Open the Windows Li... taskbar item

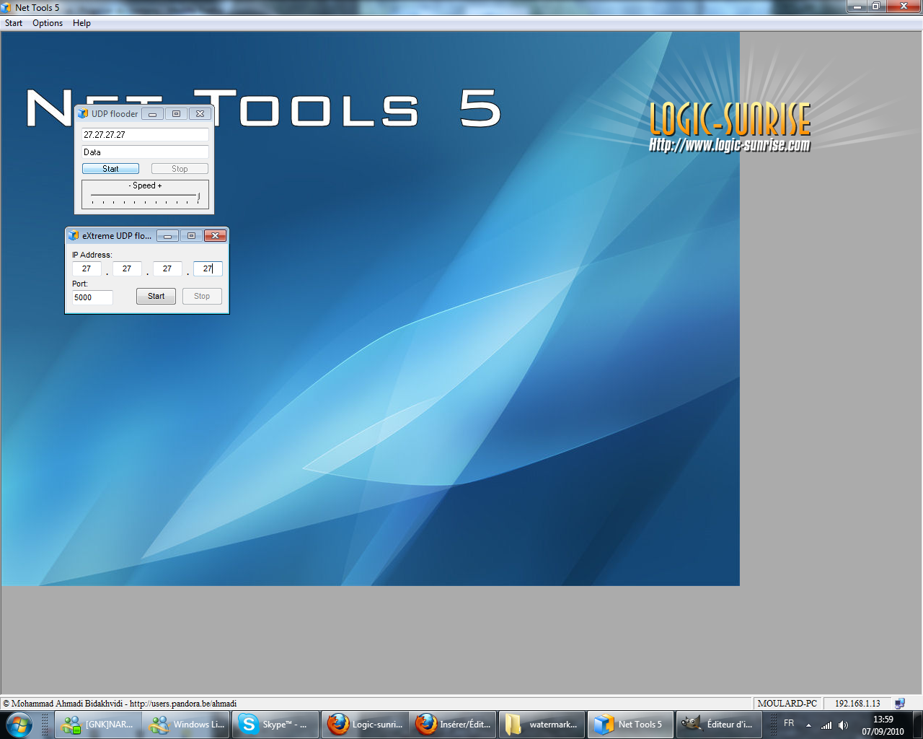(186, 725)
